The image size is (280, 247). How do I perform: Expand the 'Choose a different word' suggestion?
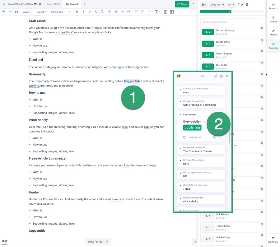point(201,91)
